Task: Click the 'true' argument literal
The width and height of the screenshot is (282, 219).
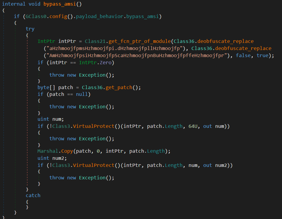Action: (x=262, y=56)
